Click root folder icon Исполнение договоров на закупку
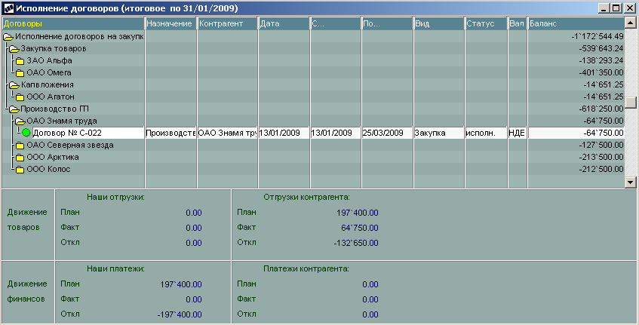Viewport: 639px width, 325px height. pyautogui.click(x=8, y=37)
